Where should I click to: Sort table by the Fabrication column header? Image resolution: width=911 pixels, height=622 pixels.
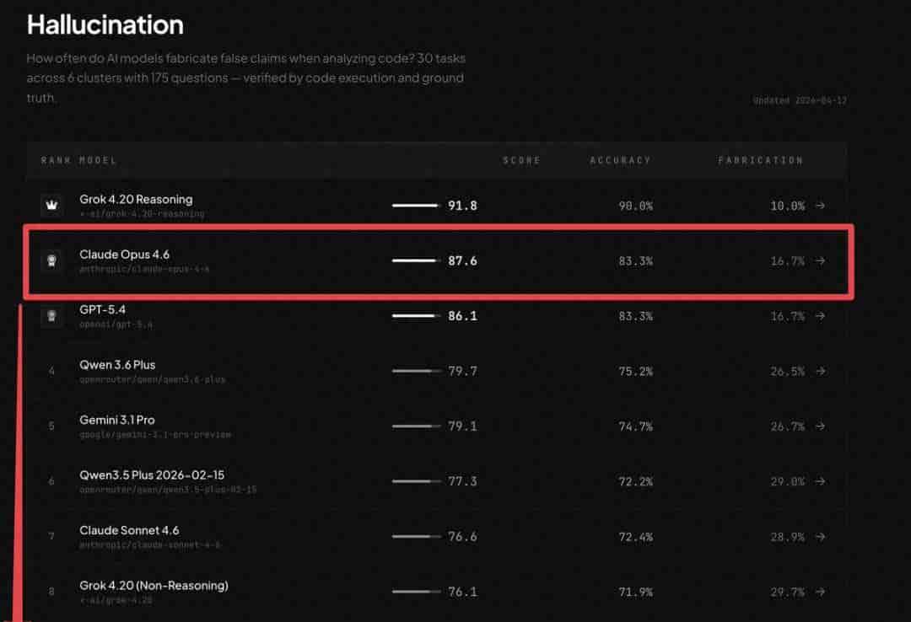tap(760, 160)
